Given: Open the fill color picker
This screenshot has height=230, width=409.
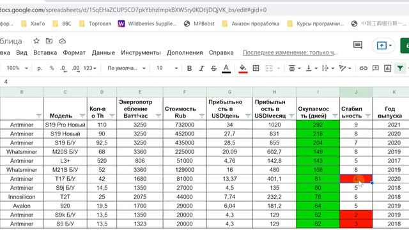Looking at the screenshot, I should pos(243,68).
